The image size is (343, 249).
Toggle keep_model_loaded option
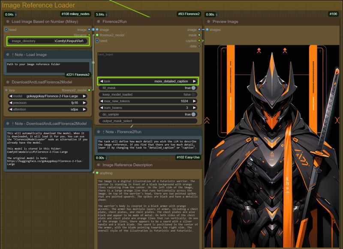pyautogui.click(x=193, y=94)
